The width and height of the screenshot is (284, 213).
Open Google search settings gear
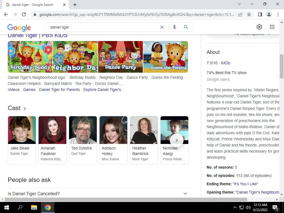pyautogui.click(x=259, y=27)
